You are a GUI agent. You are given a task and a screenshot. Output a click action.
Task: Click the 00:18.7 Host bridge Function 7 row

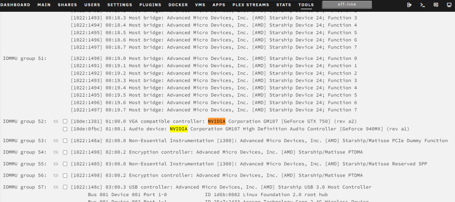214,47
